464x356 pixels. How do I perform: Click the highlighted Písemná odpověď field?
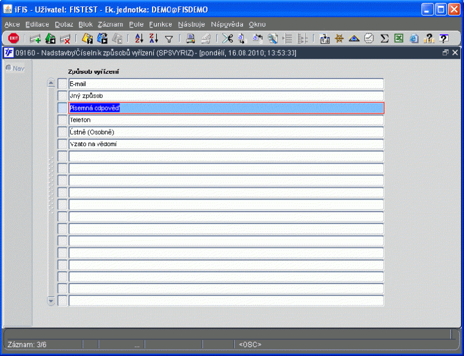[226, 108]
